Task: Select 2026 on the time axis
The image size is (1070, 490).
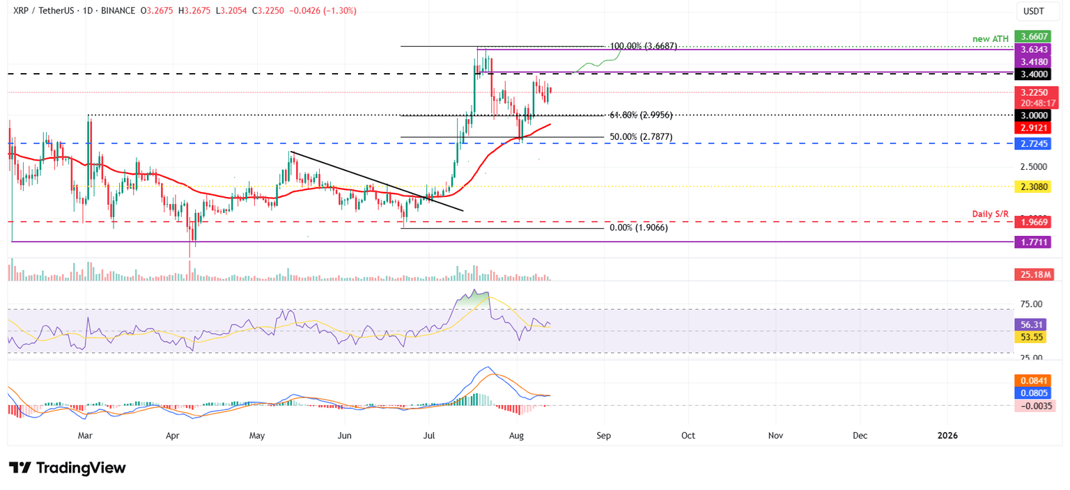Action: tap(947, 435)
